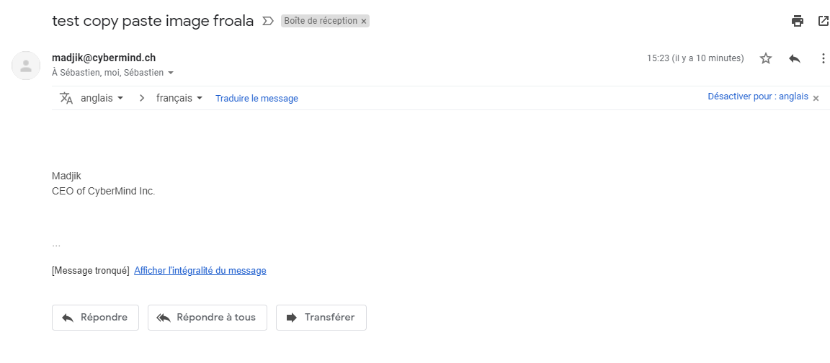Remove the Boîte de réception label
Image resolution: width=830 pixels, height=363 pixels.
tap(364, 22)
